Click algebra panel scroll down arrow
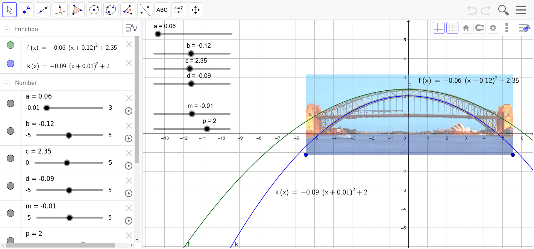The height and width of the screenshot is (249, 534). 137,239
